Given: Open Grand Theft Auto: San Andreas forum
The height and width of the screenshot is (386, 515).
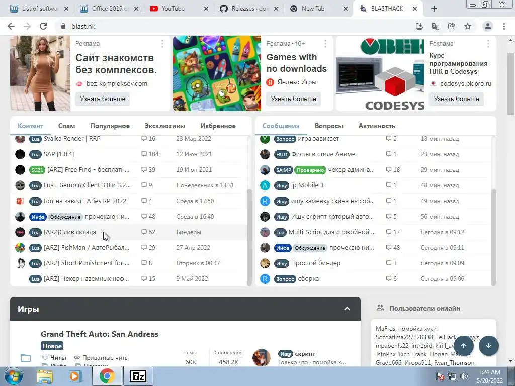Looking at the screenshot, I should point(100,334).
